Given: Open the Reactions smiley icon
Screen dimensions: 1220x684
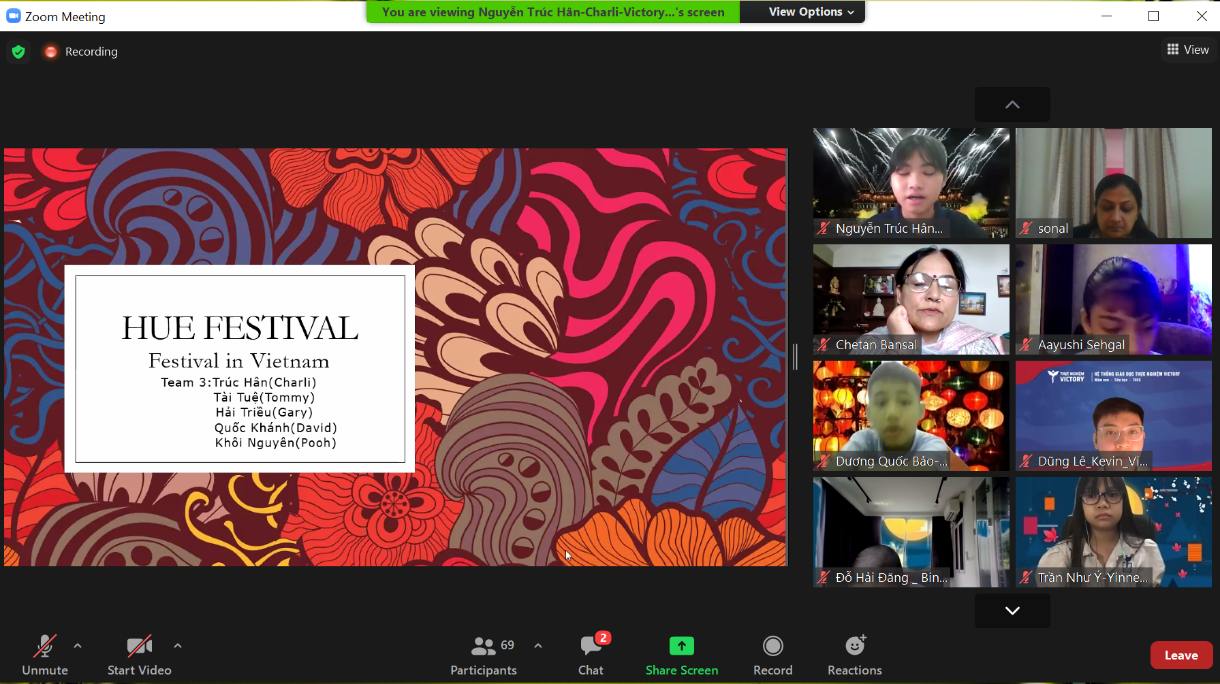Looking at the screenshot, I should click(x=854, y=646).
